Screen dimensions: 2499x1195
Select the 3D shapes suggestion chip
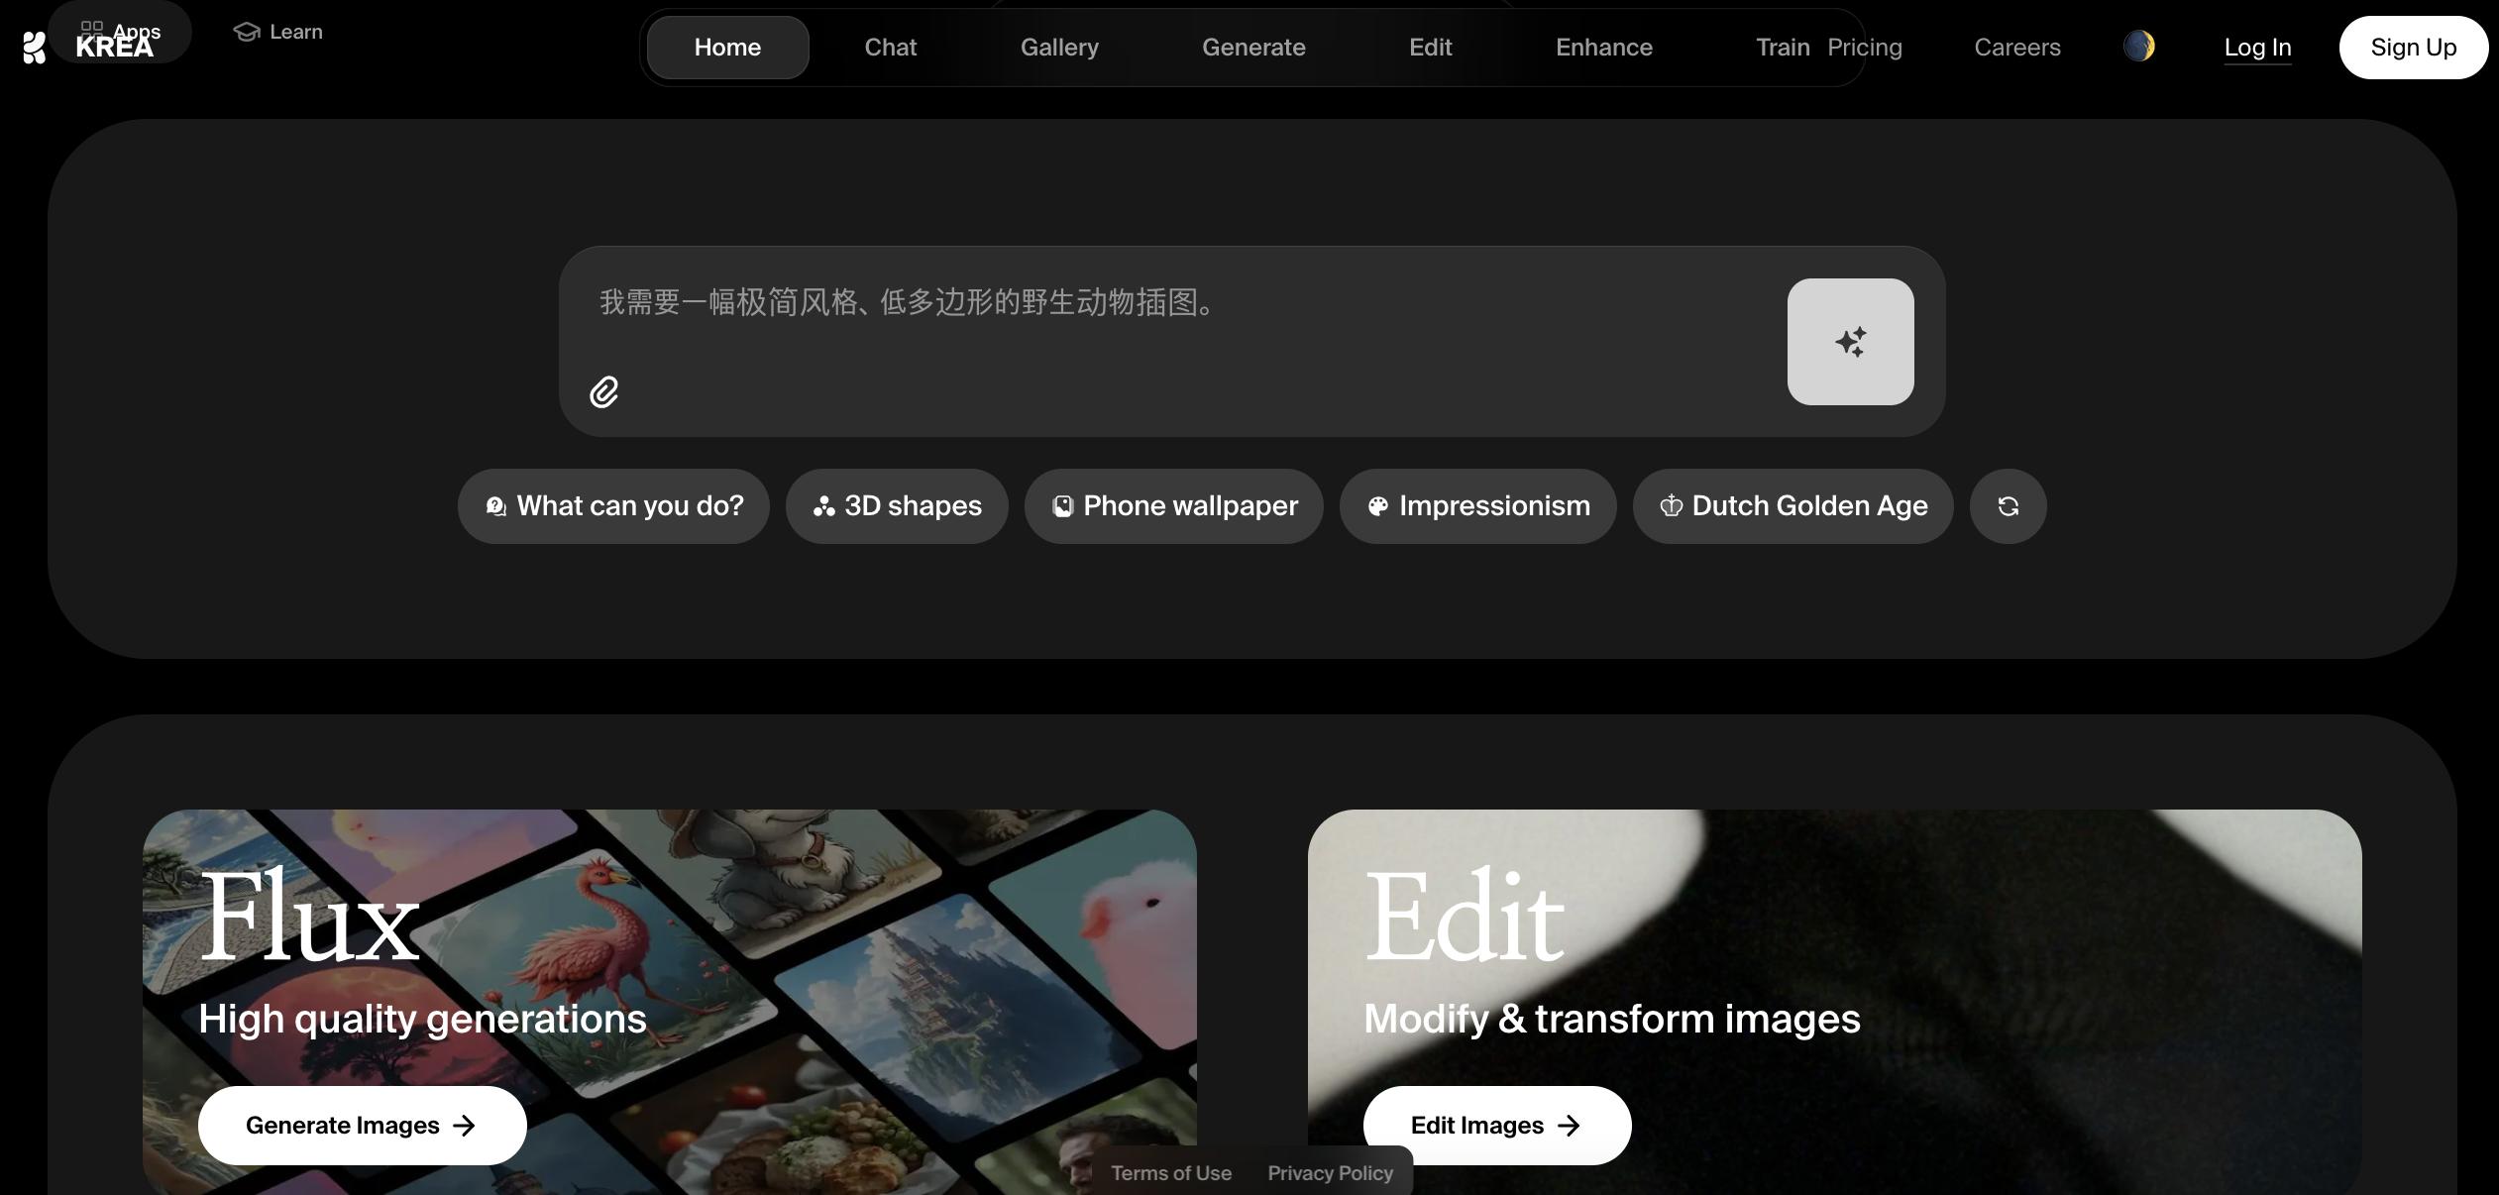click(897, 506)
